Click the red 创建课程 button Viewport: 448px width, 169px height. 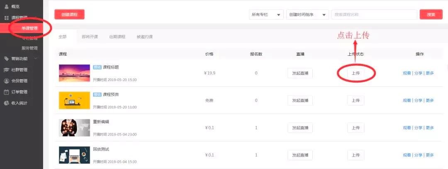(x=69, y=14)
